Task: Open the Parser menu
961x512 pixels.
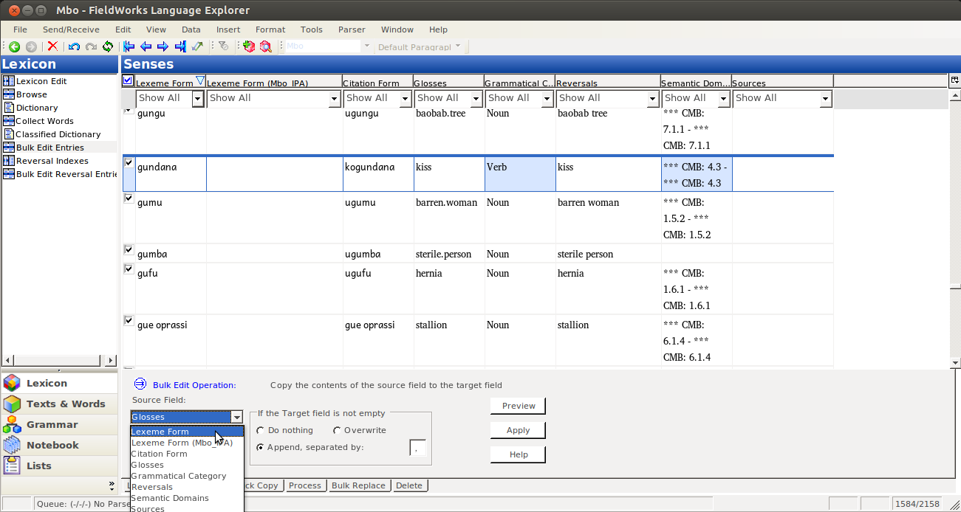Action: coord(352,30)
